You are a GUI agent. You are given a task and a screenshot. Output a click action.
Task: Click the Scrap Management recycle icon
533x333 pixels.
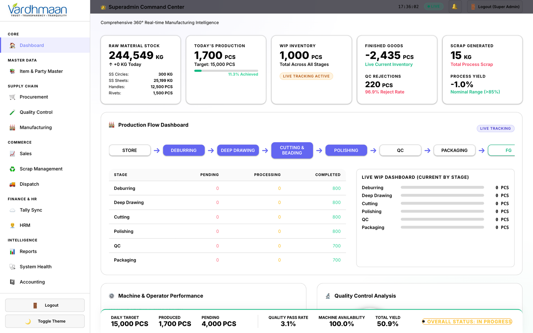click(12, 169)
